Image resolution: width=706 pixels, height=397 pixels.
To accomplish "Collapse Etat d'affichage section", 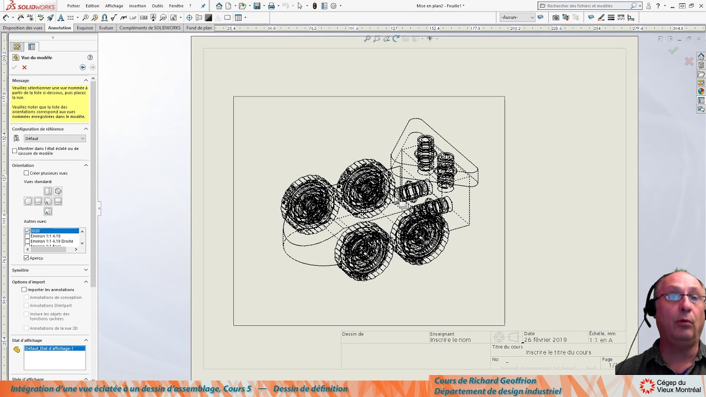I will 85,340.
